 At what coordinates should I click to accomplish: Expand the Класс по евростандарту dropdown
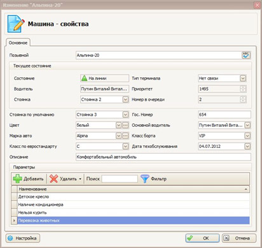(125, 147)
